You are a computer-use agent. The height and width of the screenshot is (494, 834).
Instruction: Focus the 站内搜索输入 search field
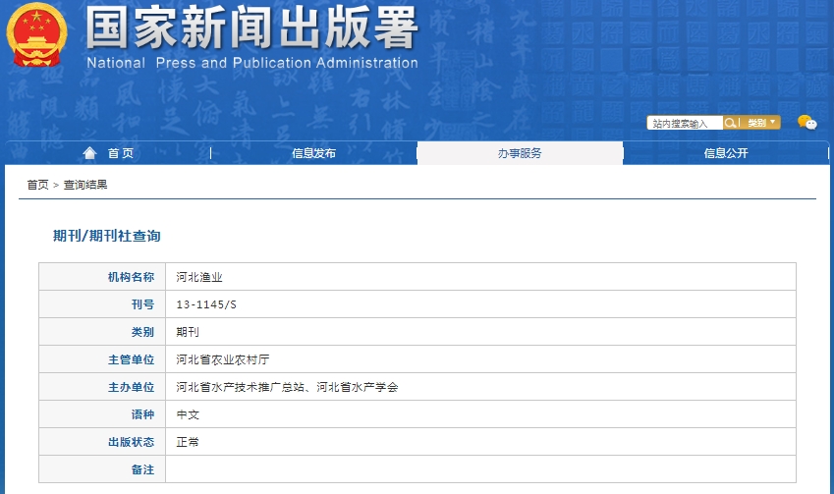[x=684, y=123]
